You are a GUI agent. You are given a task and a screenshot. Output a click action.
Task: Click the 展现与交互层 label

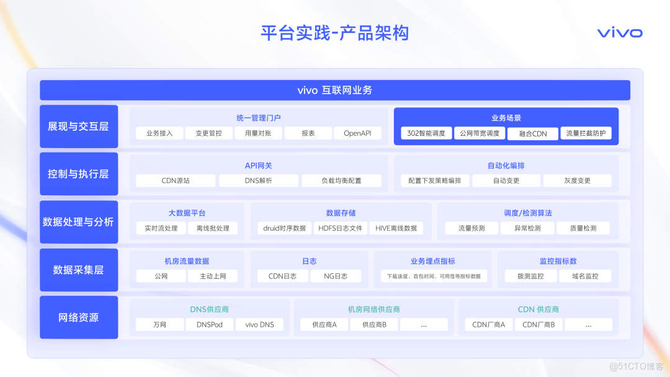(79, 126)
